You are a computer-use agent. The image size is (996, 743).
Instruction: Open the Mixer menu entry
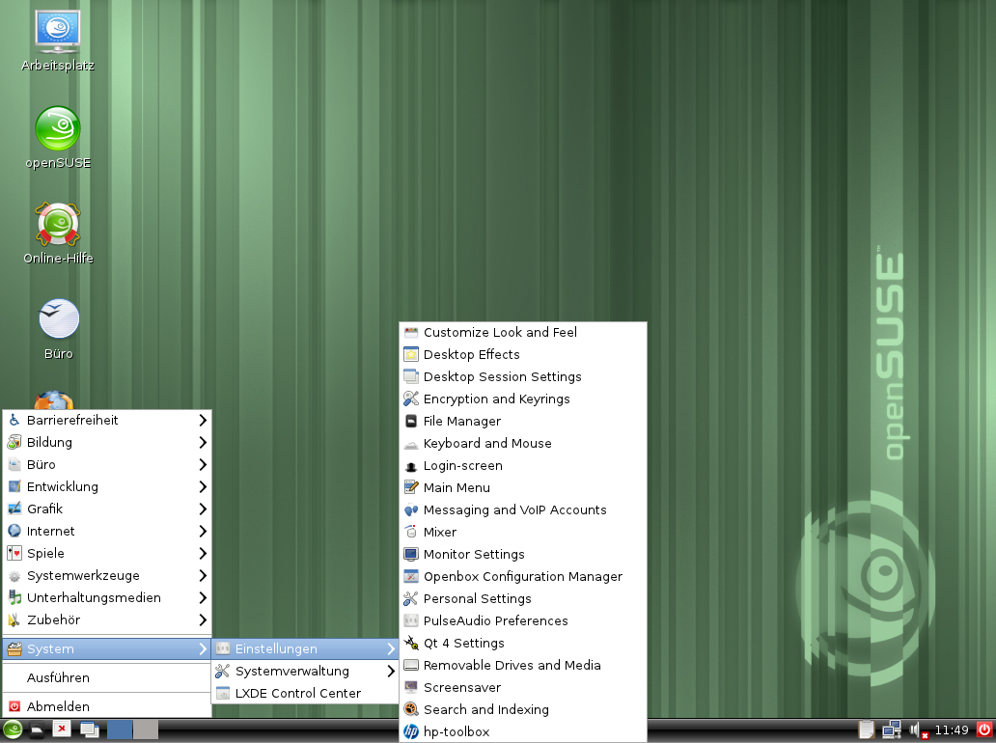click(x=439, y=532)
